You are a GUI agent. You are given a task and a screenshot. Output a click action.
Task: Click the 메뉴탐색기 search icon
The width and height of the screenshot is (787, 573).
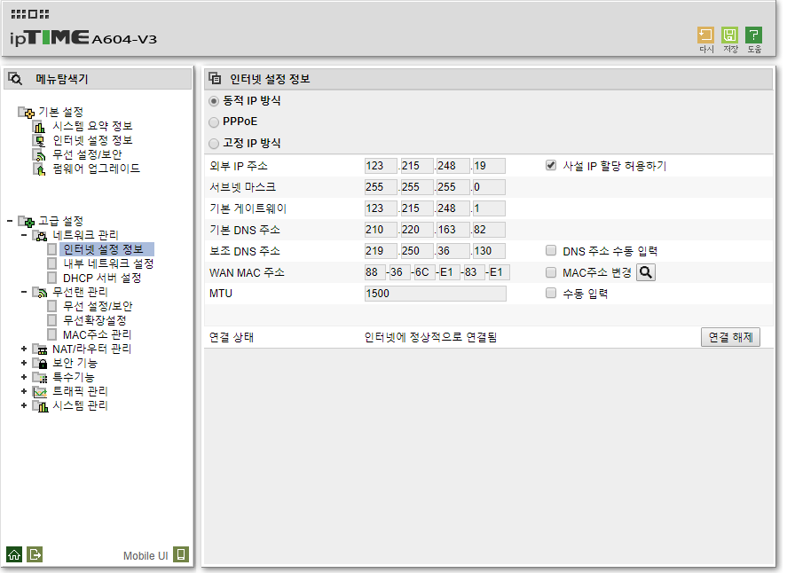[16, 79]
